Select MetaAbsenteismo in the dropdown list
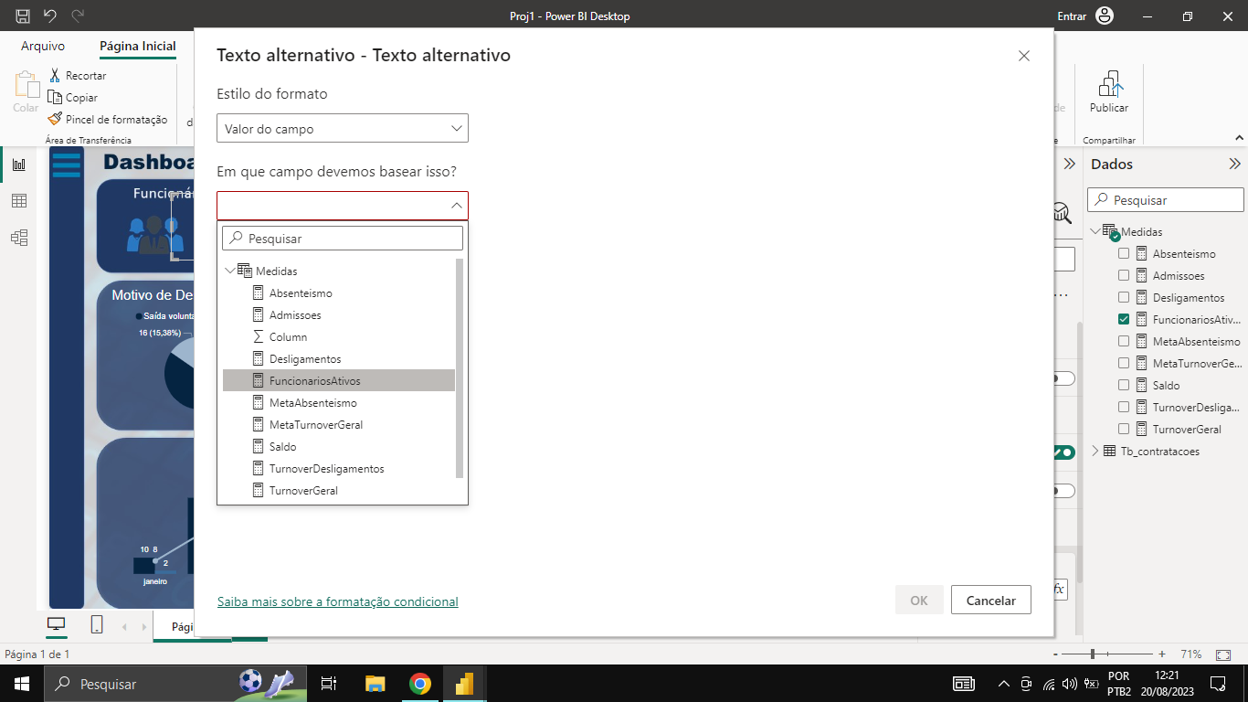This screenshot has height=702, width=1248. 339,403
